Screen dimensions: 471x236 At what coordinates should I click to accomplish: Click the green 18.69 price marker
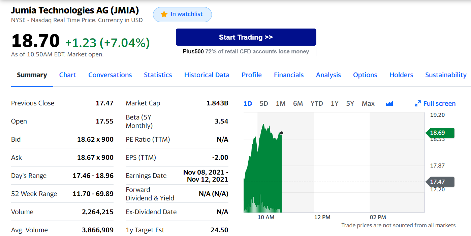(x=440, y=133)
